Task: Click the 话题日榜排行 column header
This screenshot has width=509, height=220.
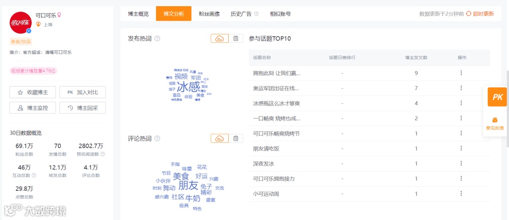Action: point(342,57)
